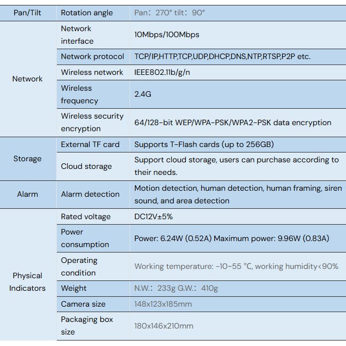Viewport: 346px width, 346px height.
Task: Click the Network interface row label
Action: [x=77, y=35]
